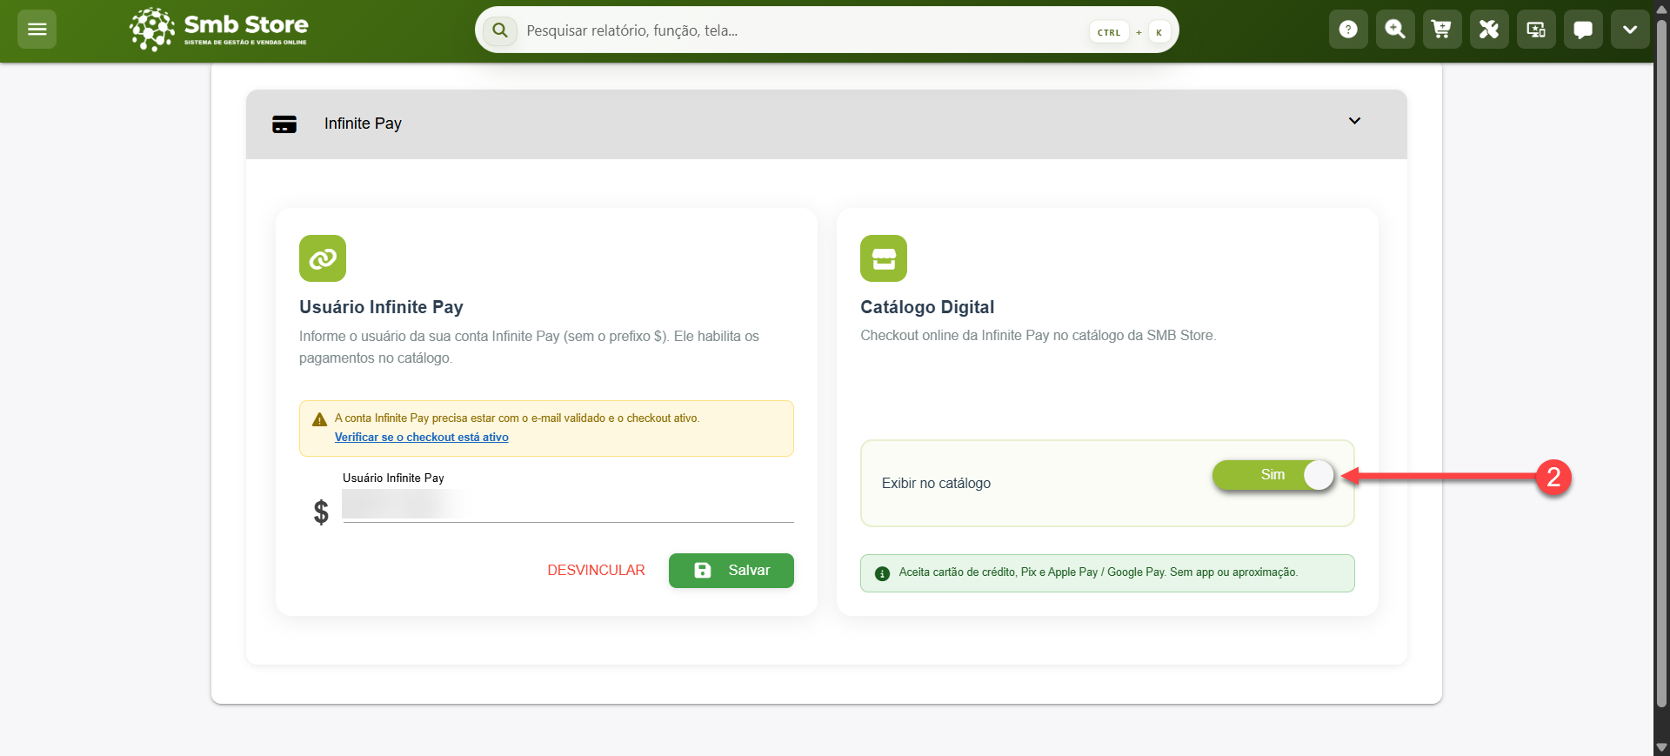Open the zoom search tool icon
Image resolution: width=1670 pixels, height=756 pixels.
(x=1395, y=30)
